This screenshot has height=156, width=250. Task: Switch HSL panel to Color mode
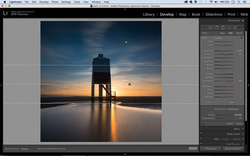coord(226,139)
